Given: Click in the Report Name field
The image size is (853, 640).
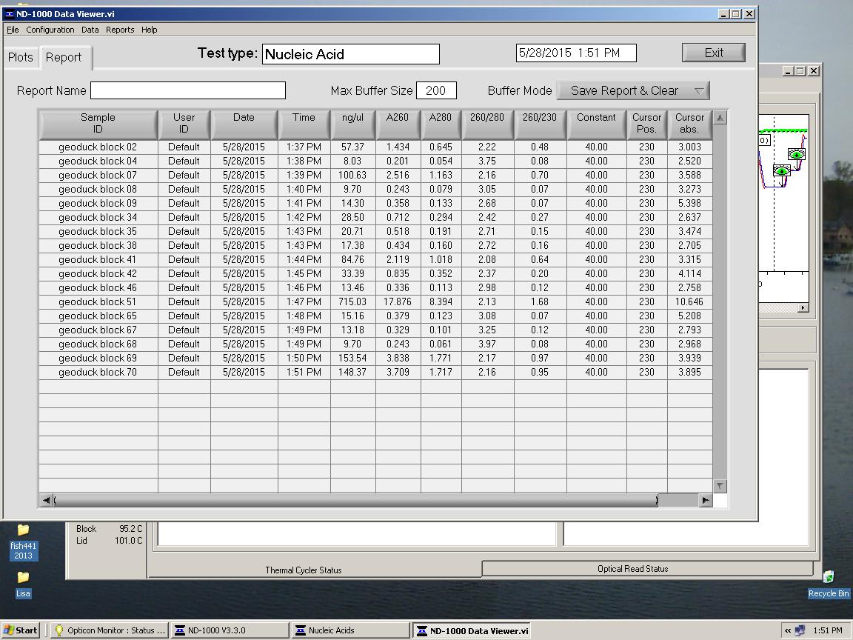Looking at the screenshot, I should [x=187, y=90].
